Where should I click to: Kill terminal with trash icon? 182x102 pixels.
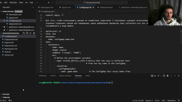coord(167,76)
